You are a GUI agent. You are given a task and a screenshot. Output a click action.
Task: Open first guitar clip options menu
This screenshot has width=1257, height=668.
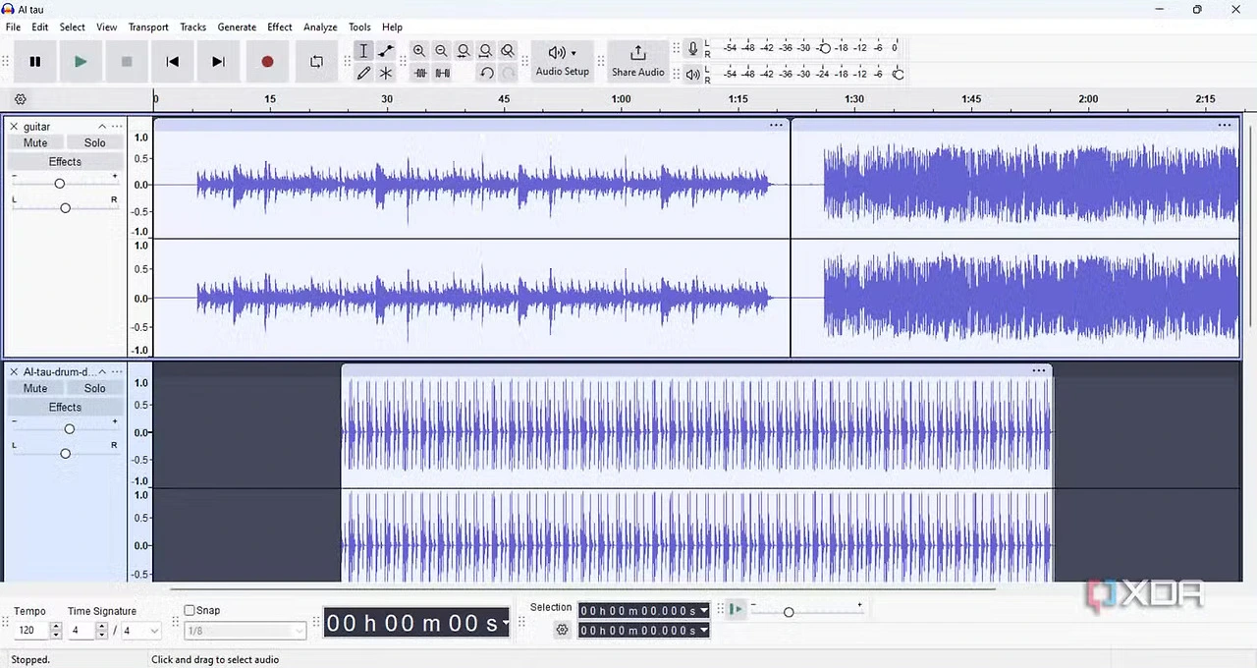click(x=776, y=125)
